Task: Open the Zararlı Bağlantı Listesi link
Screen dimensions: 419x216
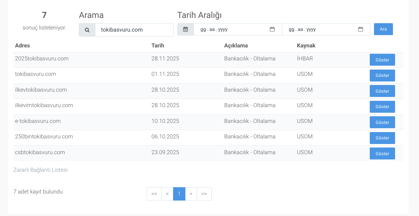Action: coord(40,170)
